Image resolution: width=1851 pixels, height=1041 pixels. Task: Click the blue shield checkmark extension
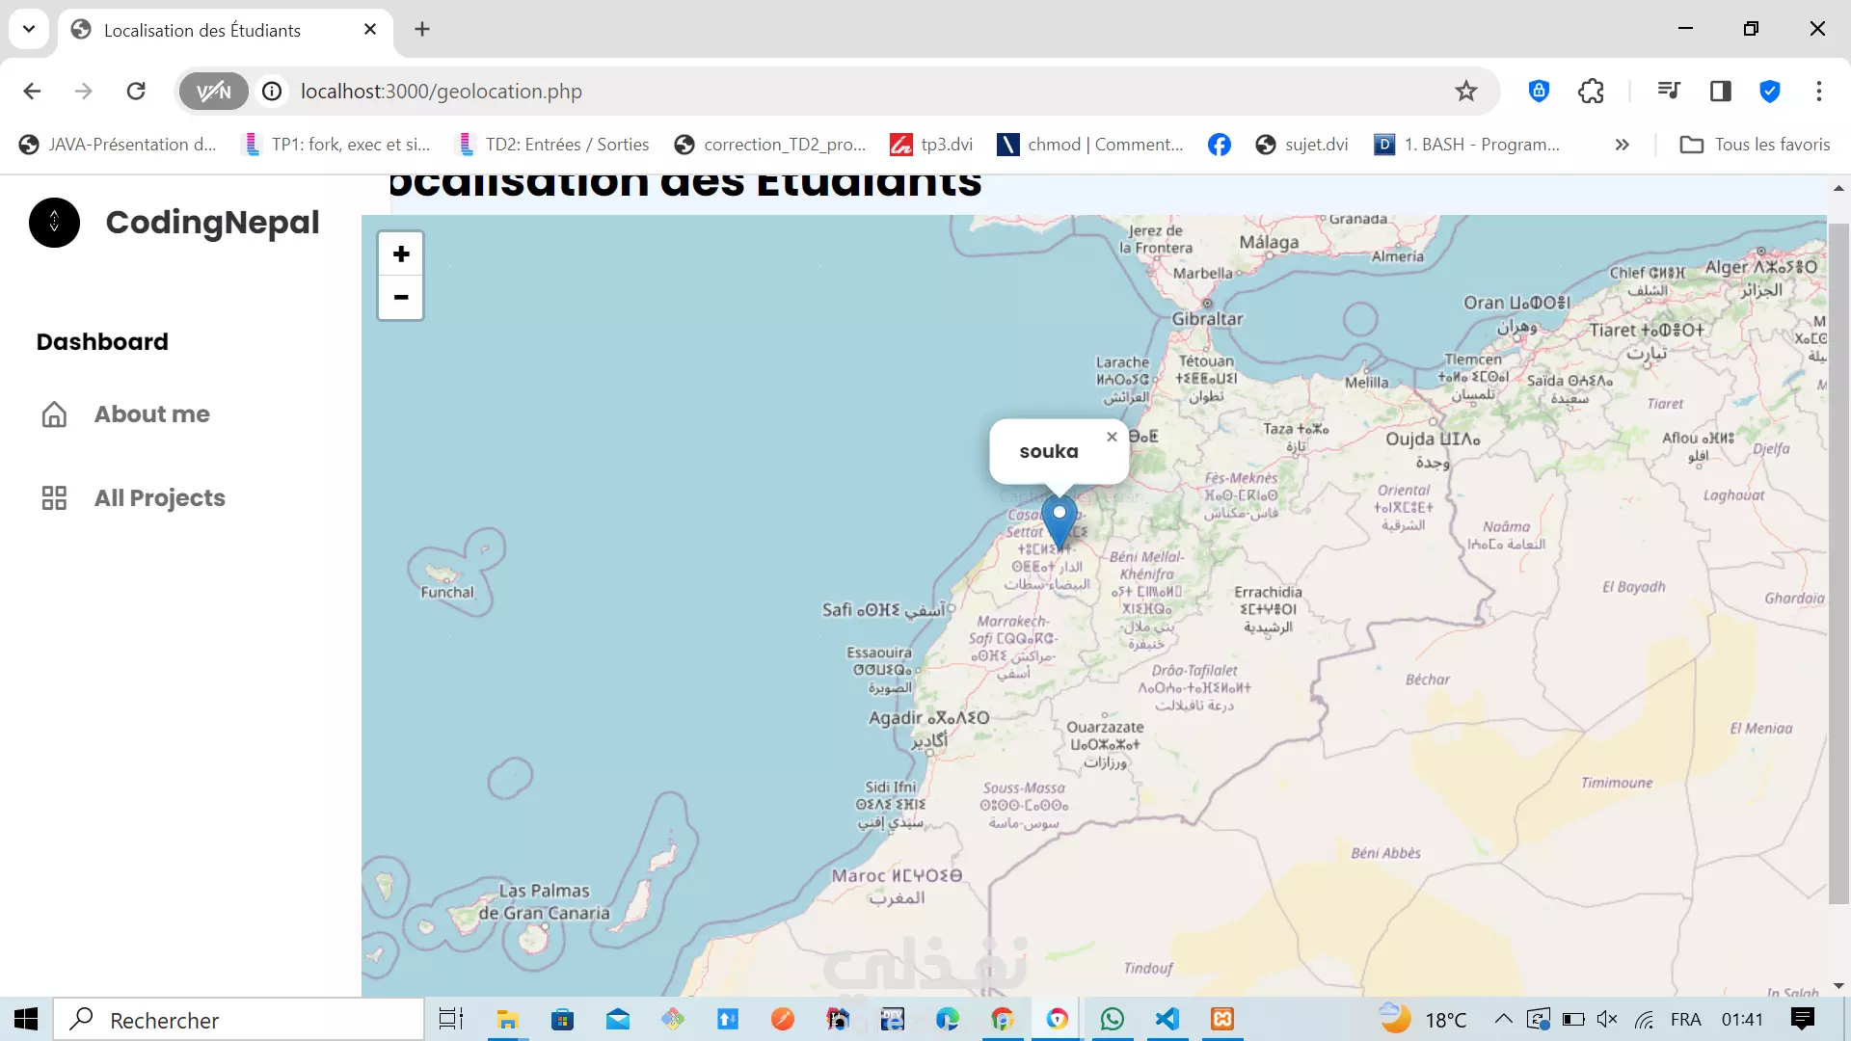click(x=1770, y=92)
